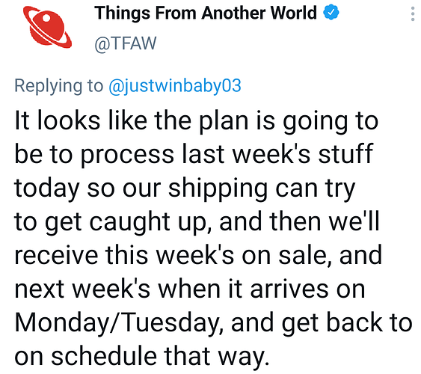Click the word 'World' in the display name
421x374 pixels.
293,13
